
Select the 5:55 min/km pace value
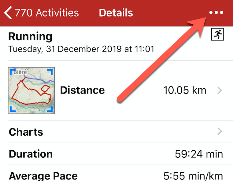193,176
